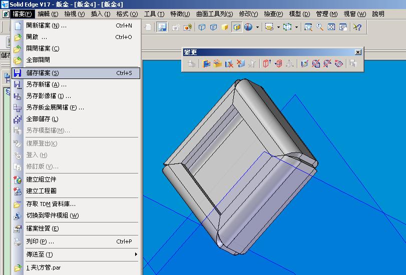
Task: Close the 變更 floating toolbar
Action: pos(358,52)
